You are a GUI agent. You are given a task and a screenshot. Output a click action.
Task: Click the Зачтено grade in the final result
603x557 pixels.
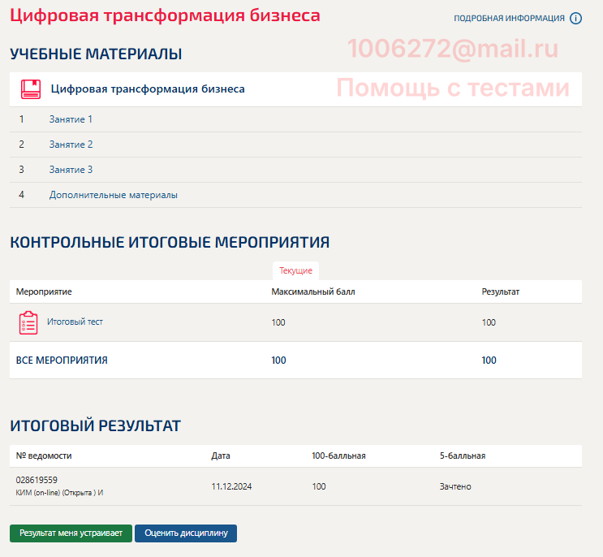tap(455, 486)
